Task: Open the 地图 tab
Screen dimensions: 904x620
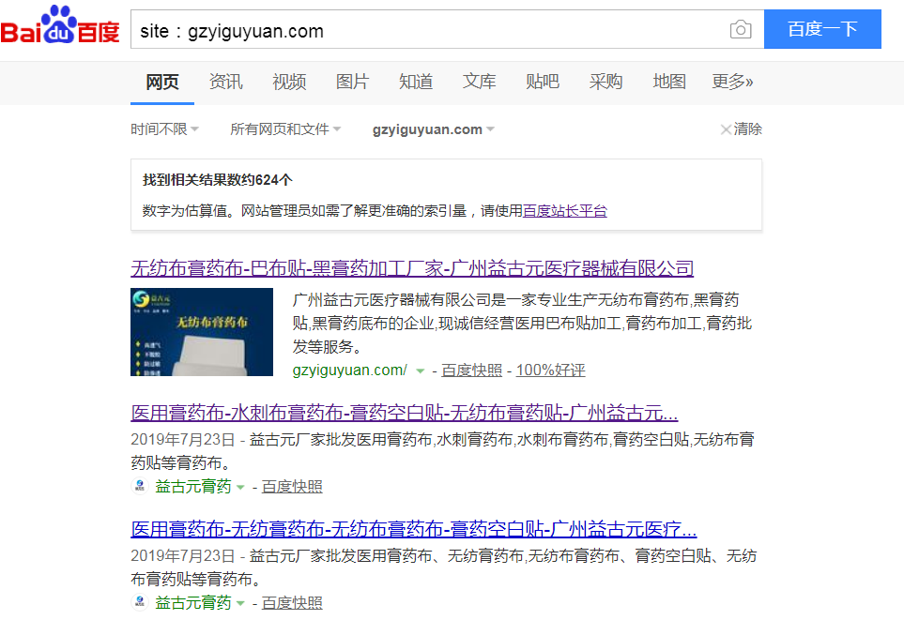Action: [x=669, y=82]
